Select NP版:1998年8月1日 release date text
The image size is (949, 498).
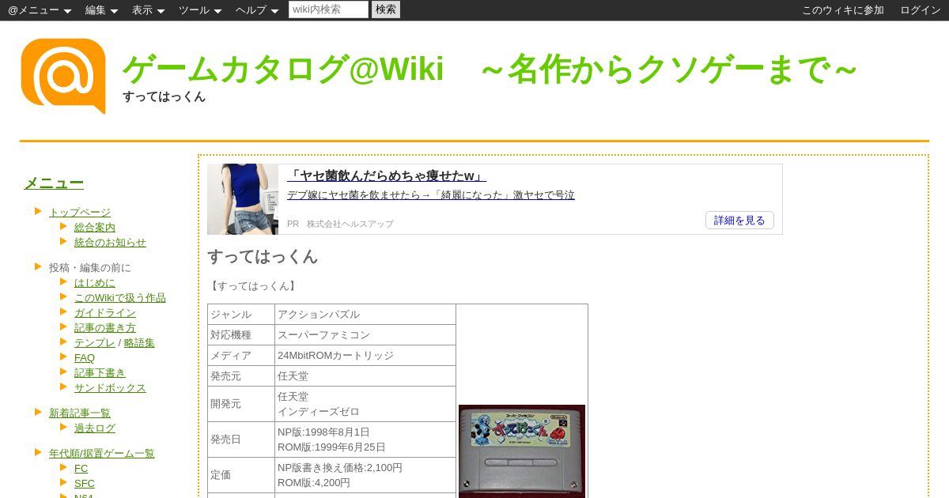[323, 432]
